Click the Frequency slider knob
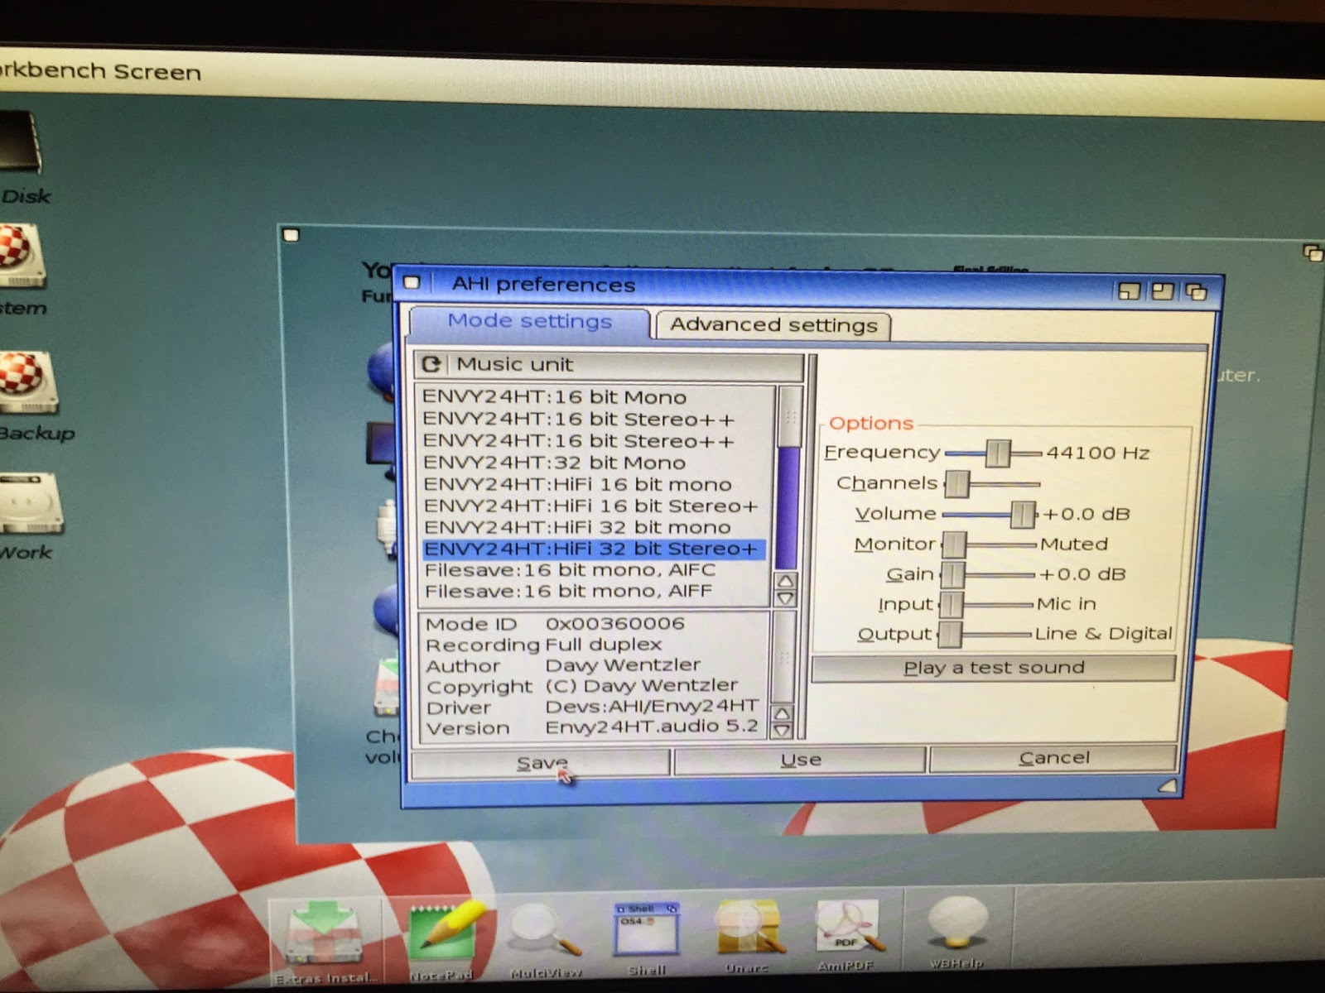Screen dimensions: 1325x993 [x=998, y=453]
